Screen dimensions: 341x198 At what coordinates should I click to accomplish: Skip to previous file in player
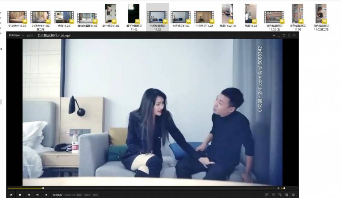29,195
